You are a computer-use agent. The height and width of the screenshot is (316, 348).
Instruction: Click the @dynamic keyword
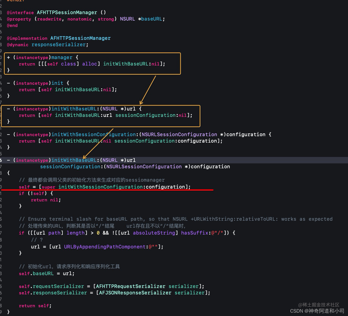point(18,45)
